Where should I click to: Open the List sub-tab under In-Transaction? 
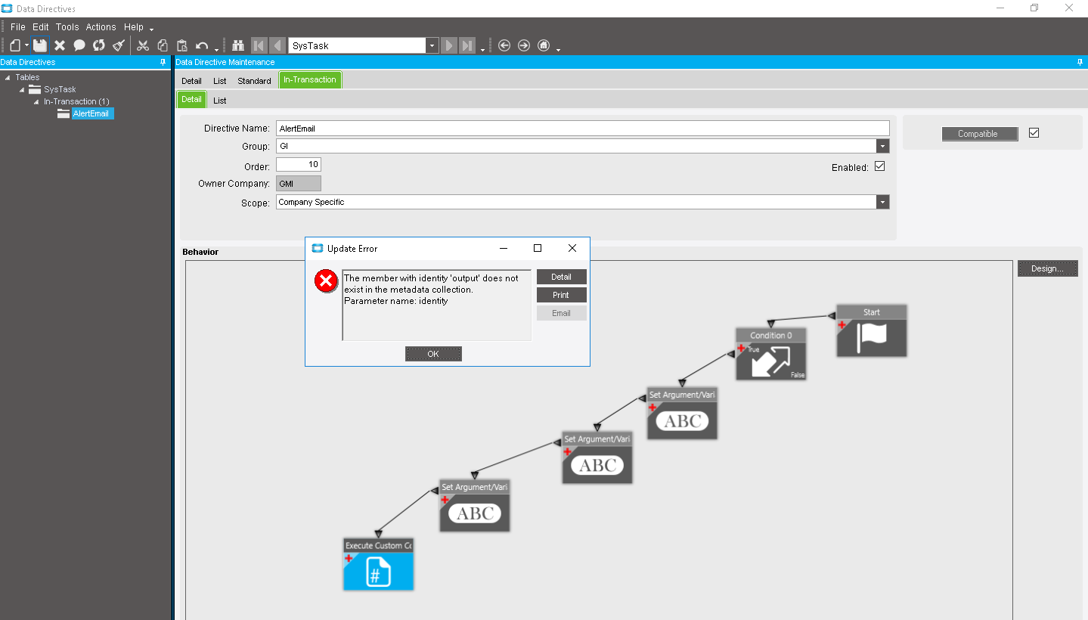click(x=220, y=101)
